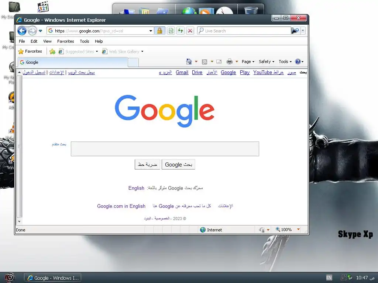Open the home page options dropdown arrow
The image size is (378, 283).
tap(196, 62)
